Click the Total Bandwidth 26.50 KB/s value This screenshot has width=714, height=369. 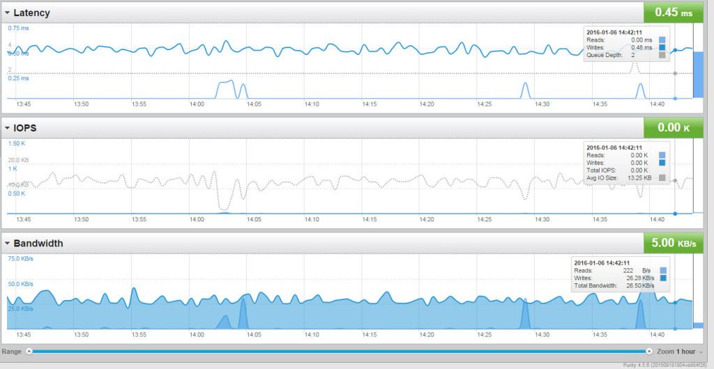pos(640,285)
